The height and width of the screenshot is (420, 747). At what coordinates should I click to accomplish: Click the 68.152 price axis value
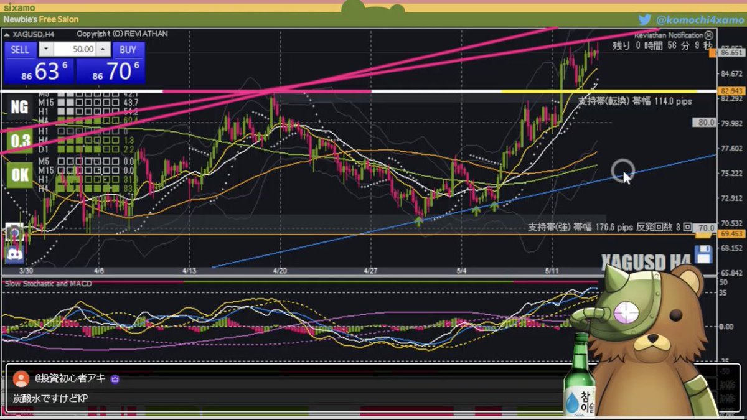click(x=730, y=248)
